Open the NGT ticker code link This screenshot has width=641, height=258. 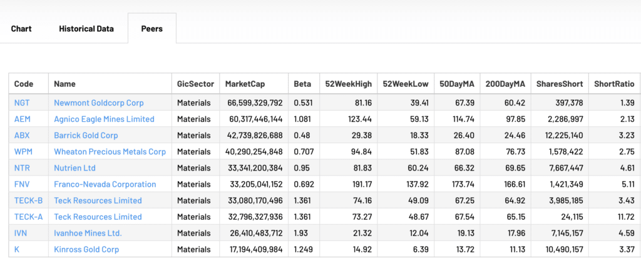tap(21, 102)
